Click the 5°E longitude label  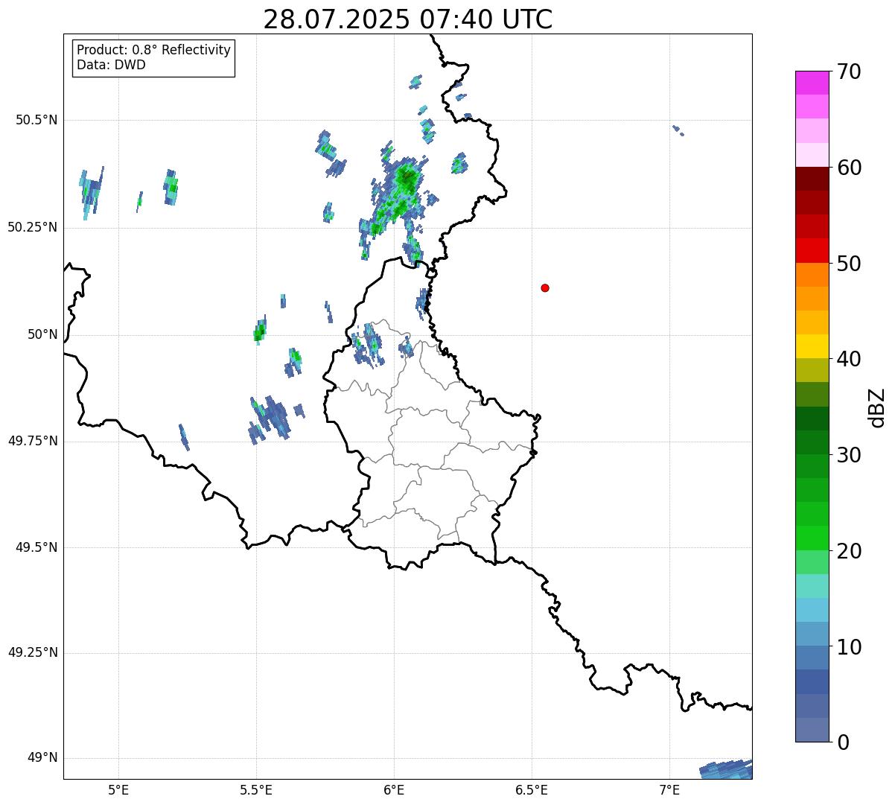click(x=118, y=789)
